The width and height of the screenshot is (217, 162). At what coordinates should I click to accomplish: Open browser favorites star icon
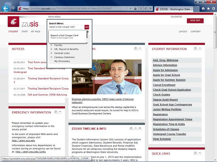point(209,8)
